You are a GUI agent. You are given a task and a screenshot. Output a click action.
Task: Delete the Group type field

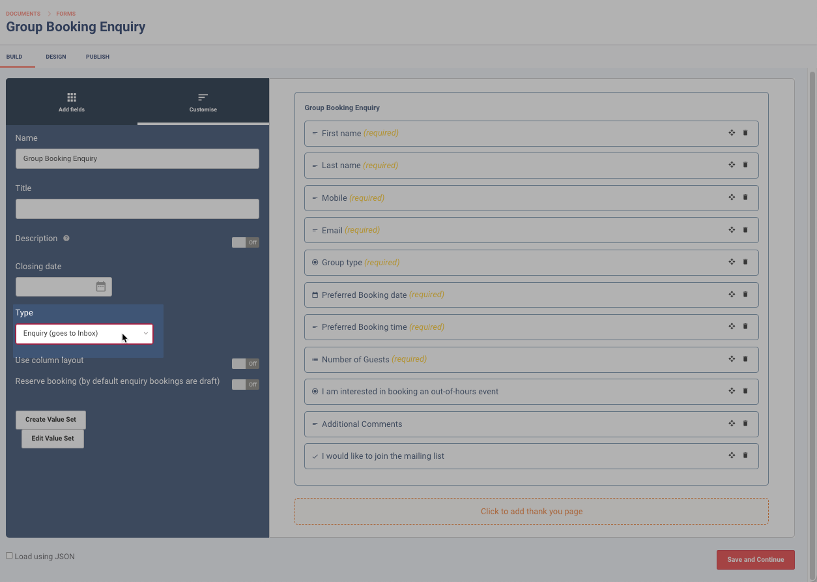[x=745, y=262]
